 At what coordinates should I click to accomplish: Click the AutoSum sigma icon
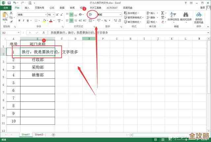coord(163,13)
